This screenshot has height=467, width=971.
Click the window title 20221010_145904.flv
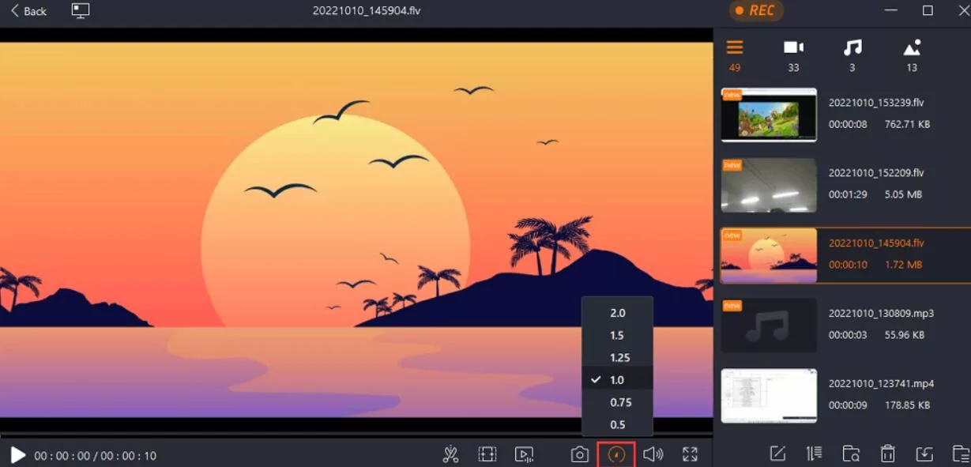[x=367, y=11]
